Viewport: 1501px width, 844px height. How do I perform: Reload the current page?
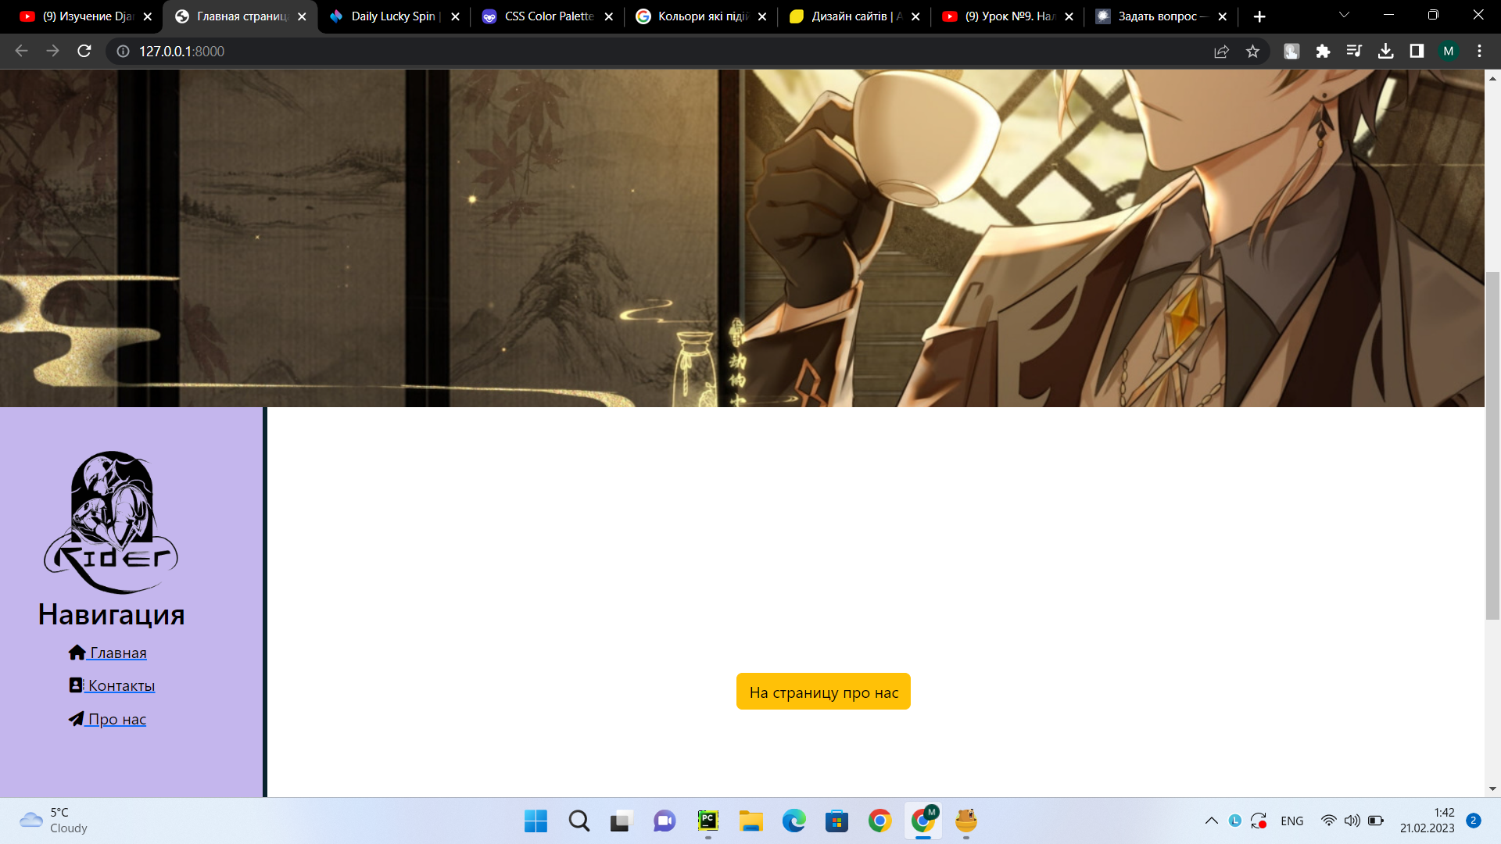[x=84, y=51]
